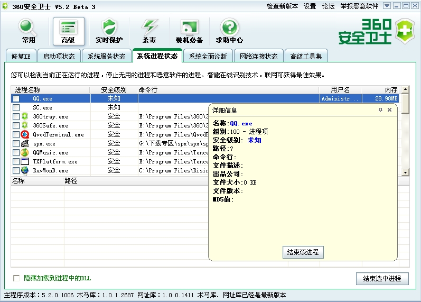421x302 pixels.
Task: Select the RavMonD.exe process name
Action: (51, 170)
